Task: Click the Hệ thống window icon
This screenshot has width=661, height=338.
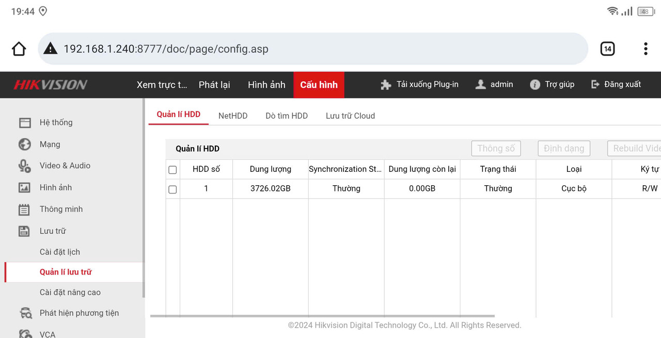Action: (25, 123)
